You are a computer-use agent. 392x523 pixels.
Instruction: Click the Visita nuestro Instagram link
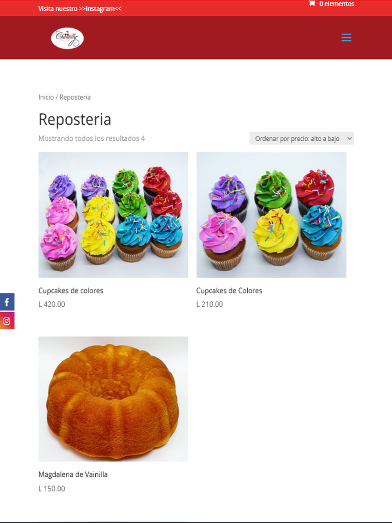80,9
